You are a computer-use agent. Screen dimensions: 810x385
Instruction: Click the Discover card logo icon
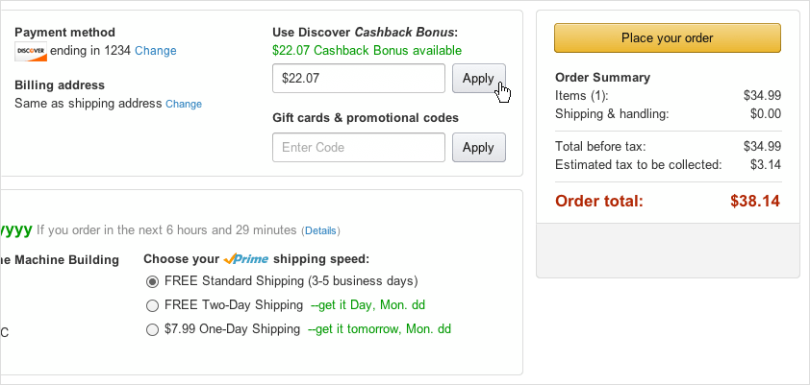click(31, 51)
